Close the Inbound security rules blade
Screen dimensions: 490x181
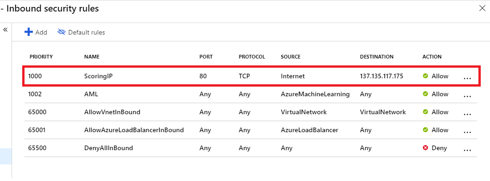[x=482, y=8]
